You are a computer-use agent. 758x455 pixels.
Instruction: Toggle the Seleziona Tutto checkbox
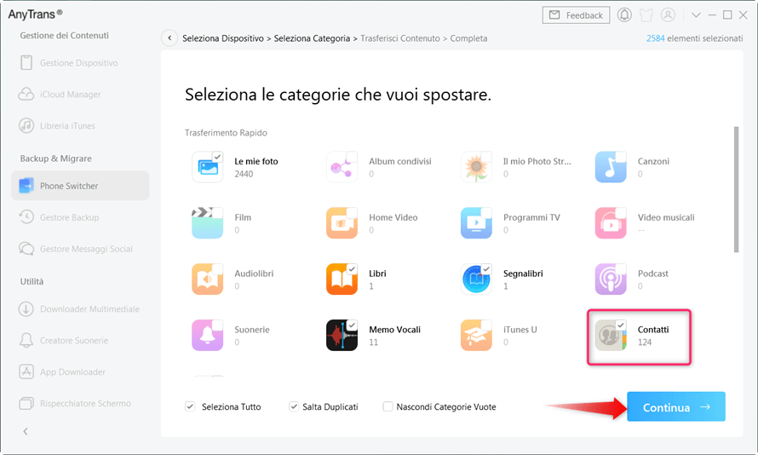click(x=190, y=406)
